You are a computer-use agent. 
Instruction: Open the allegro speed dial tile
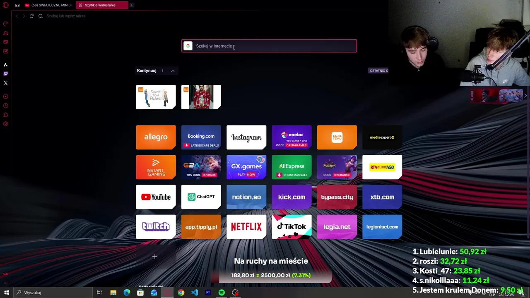156,137
